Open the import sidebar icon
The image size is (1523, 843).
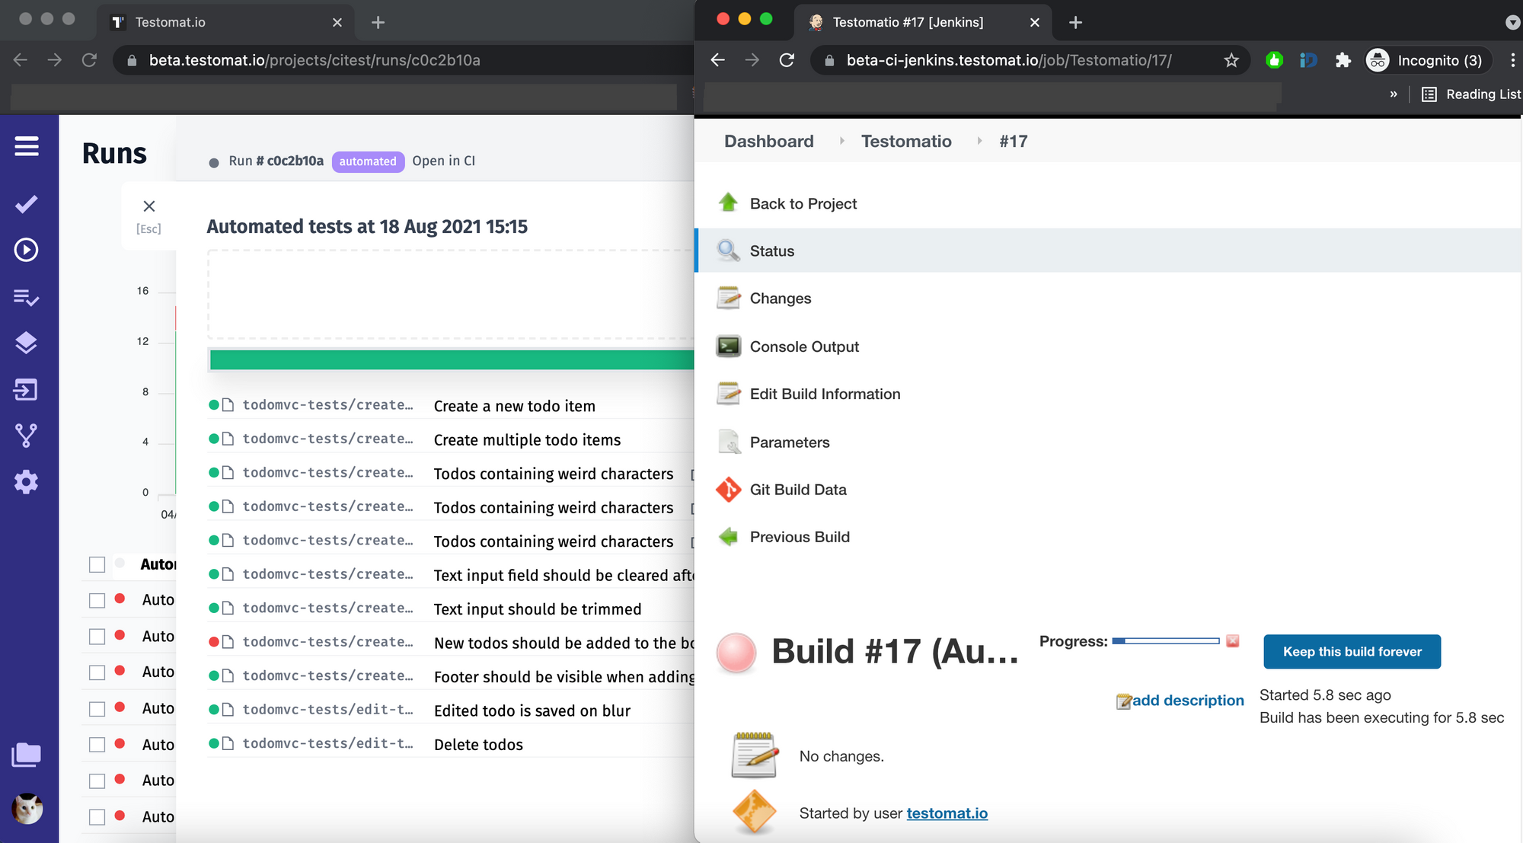pos(27,390)
